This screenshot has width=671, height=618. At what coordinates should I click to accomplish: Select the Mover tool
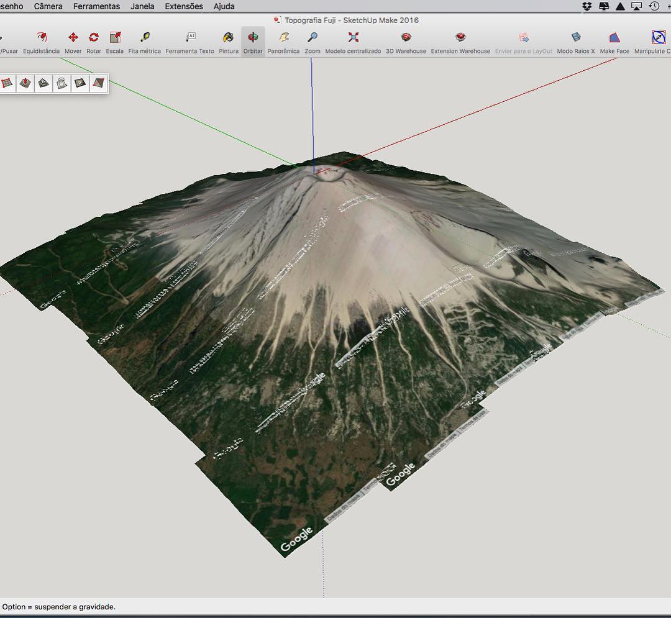[73, 38]
